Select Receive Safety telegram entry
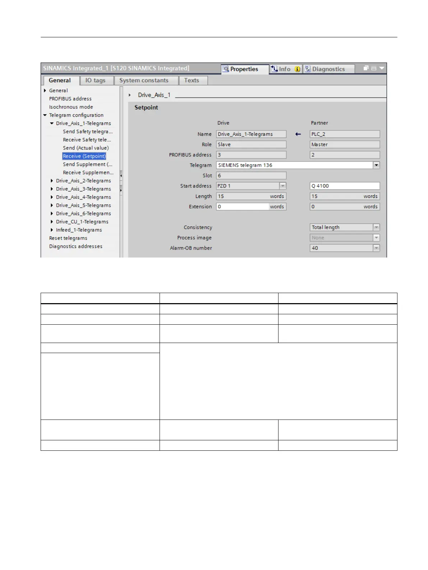428x570 pixels. 87,140
